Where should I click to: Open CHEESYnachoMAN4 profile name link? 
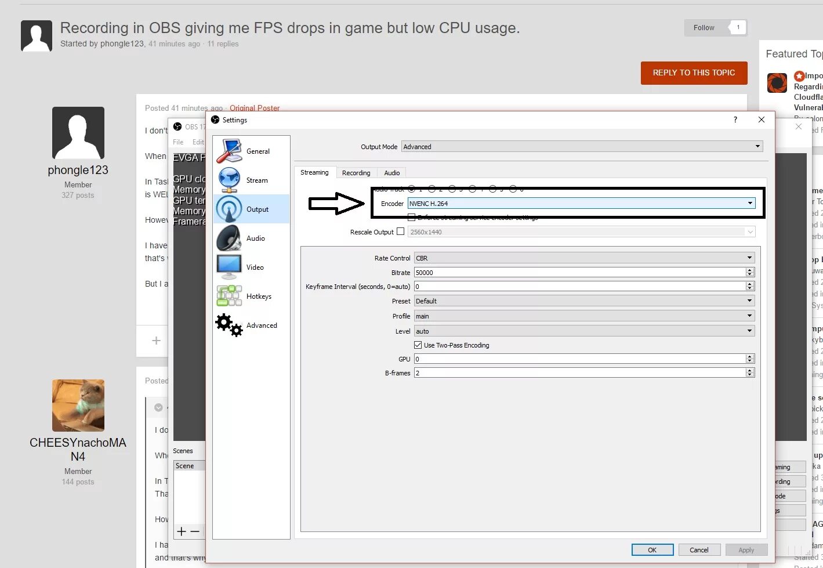pos(78,450)
